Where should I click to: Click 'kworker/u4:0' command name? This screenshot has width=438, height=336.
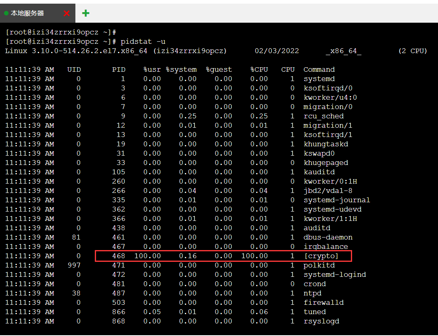pos(331,98)
